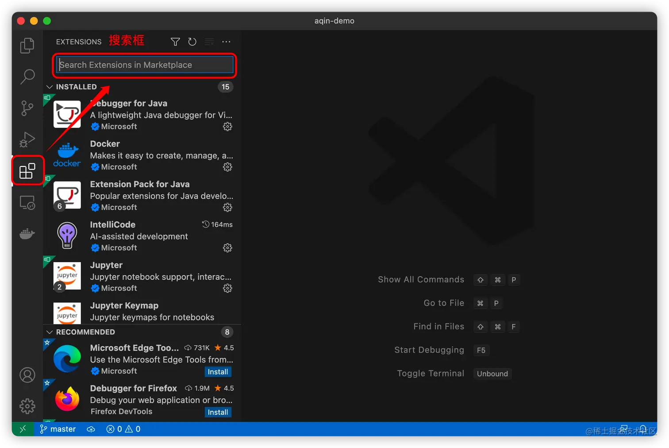
Task: Click the remote window indicator in the status bar
Action: coord(23,429)
